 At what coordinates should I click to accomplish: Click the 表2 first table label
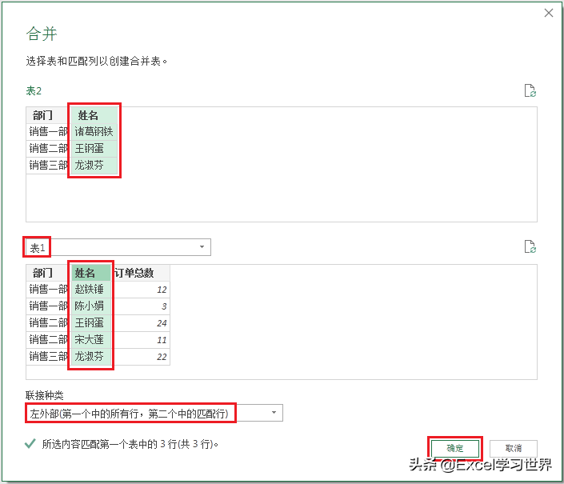pyautogui.click(x=34, y=90)
